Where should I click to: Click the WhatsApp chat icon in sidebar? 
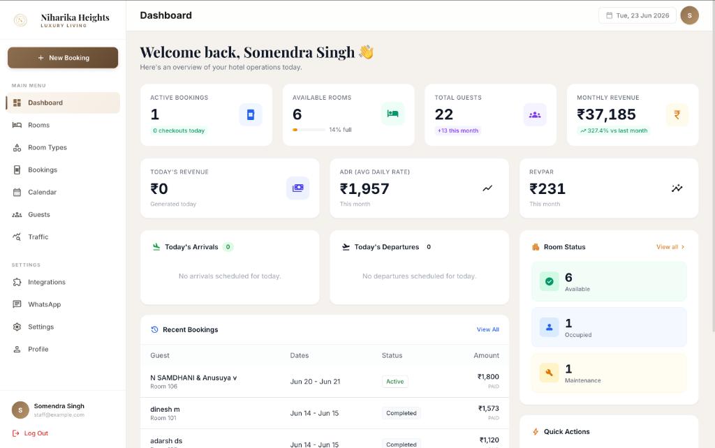[x=17, y=304]
